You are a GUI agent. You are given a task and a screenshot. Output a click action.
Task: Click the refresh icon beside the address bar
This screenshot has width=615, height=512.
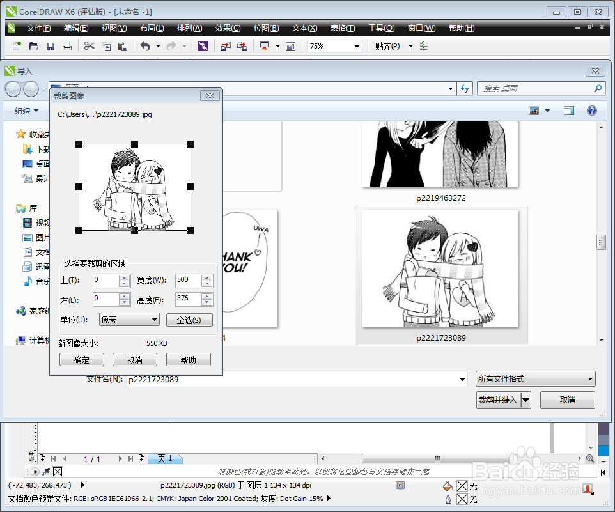(x=466, y=89)
